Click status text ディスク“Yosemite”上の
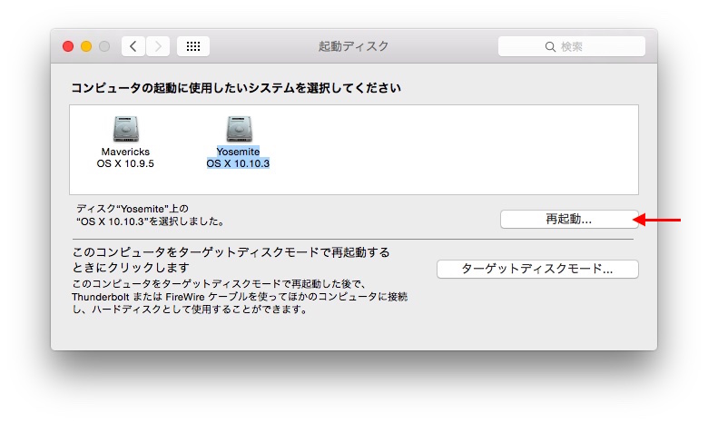This screenshot has width=708, height=423. (133, 209)
